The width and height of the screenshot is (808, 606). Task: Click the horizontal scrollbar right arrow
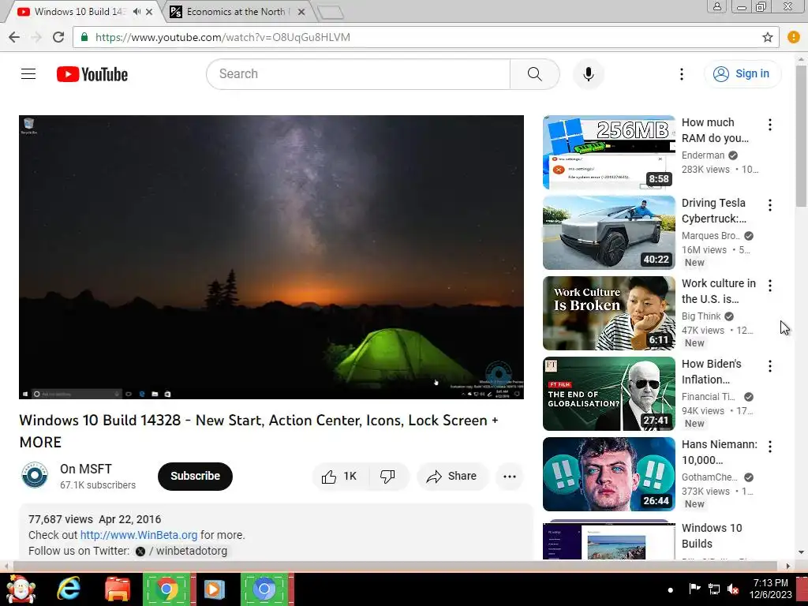point(788,566)
